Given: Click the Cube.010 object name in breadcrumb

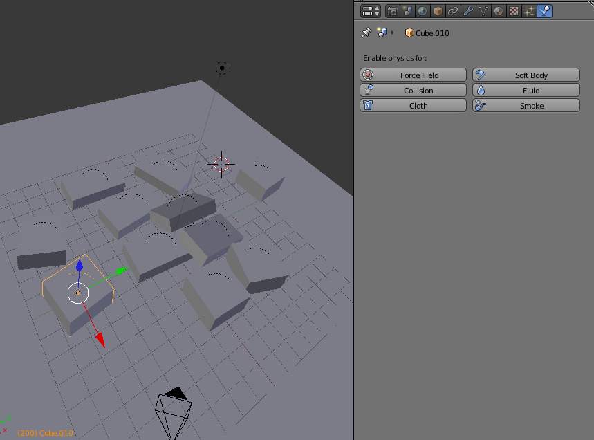Looking at the screenshot, I should 432,33.
